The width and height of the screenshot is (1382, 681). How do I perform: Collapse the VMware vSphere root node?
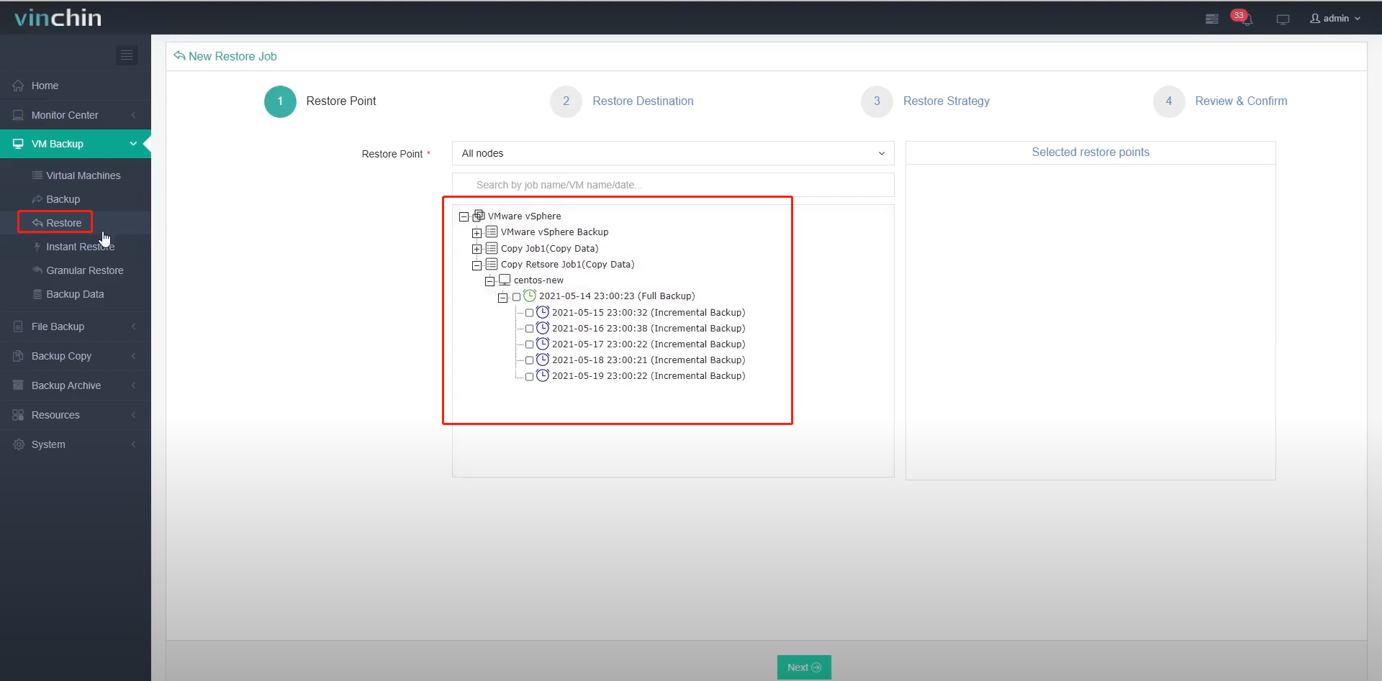[x=464, y=216]
